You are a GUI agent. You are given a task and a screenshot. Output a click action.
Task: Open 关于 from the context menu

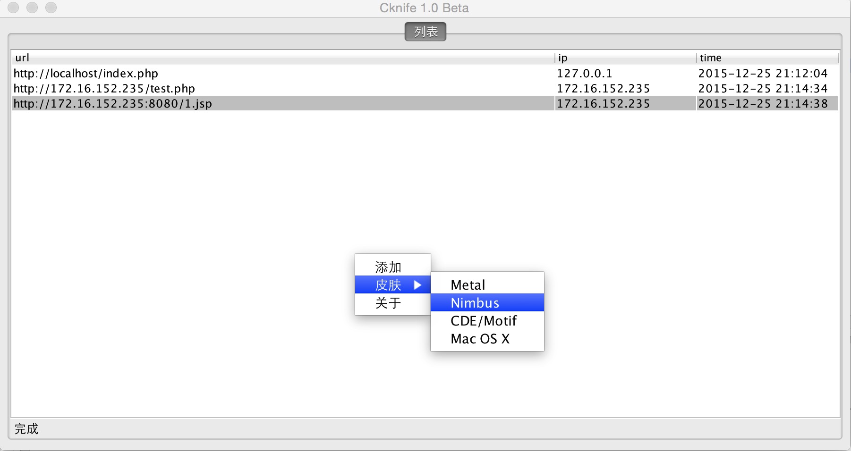click(388, 303)
